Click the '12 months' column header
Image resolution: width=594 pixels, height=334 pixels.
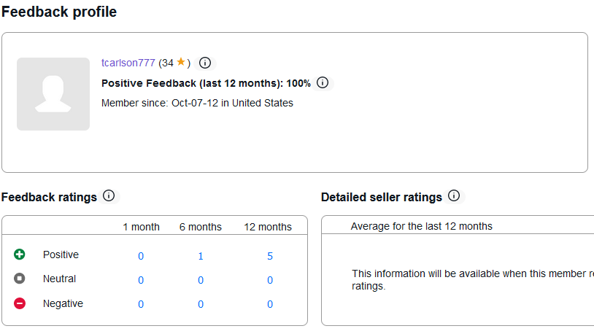(x=268, y=227)
